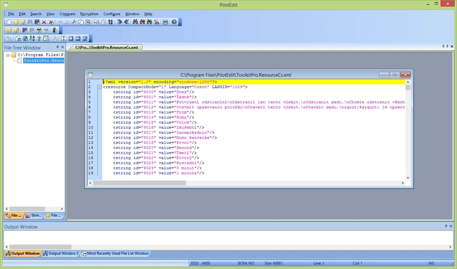Open the Compare menu
This screenshot has height=269, width=457.
tap(67, 14)
